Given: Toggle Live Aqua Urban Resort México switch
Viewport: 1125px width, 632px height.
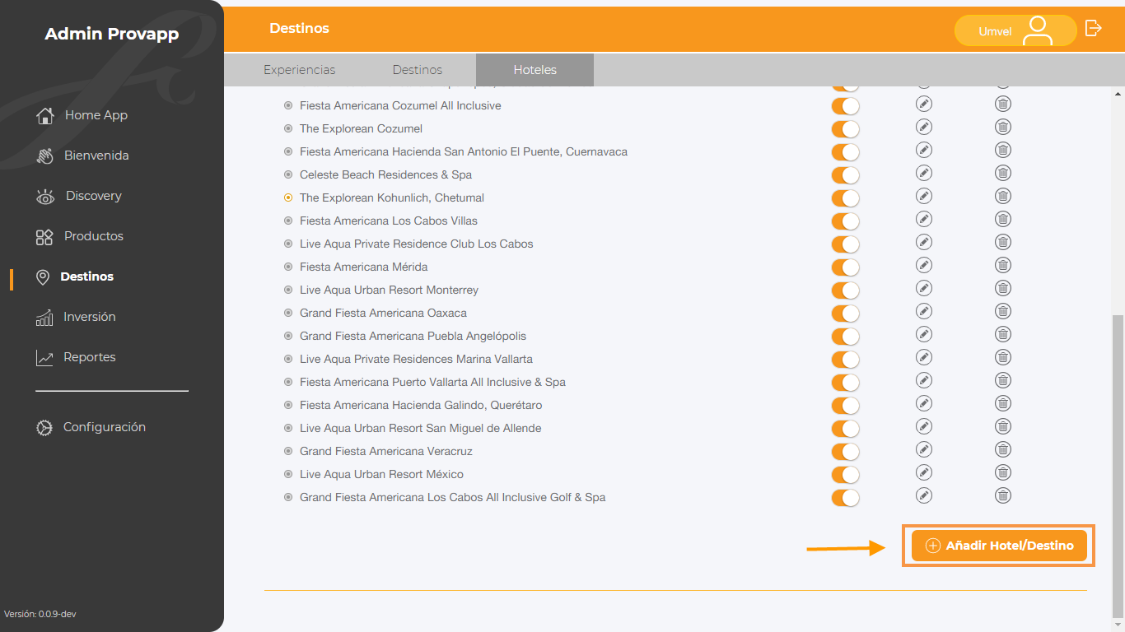Looking at the screenshot, I should pos(845,475).
